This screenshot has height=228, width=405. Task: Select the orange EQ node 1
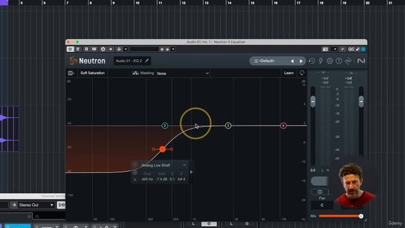click(163, 149)
